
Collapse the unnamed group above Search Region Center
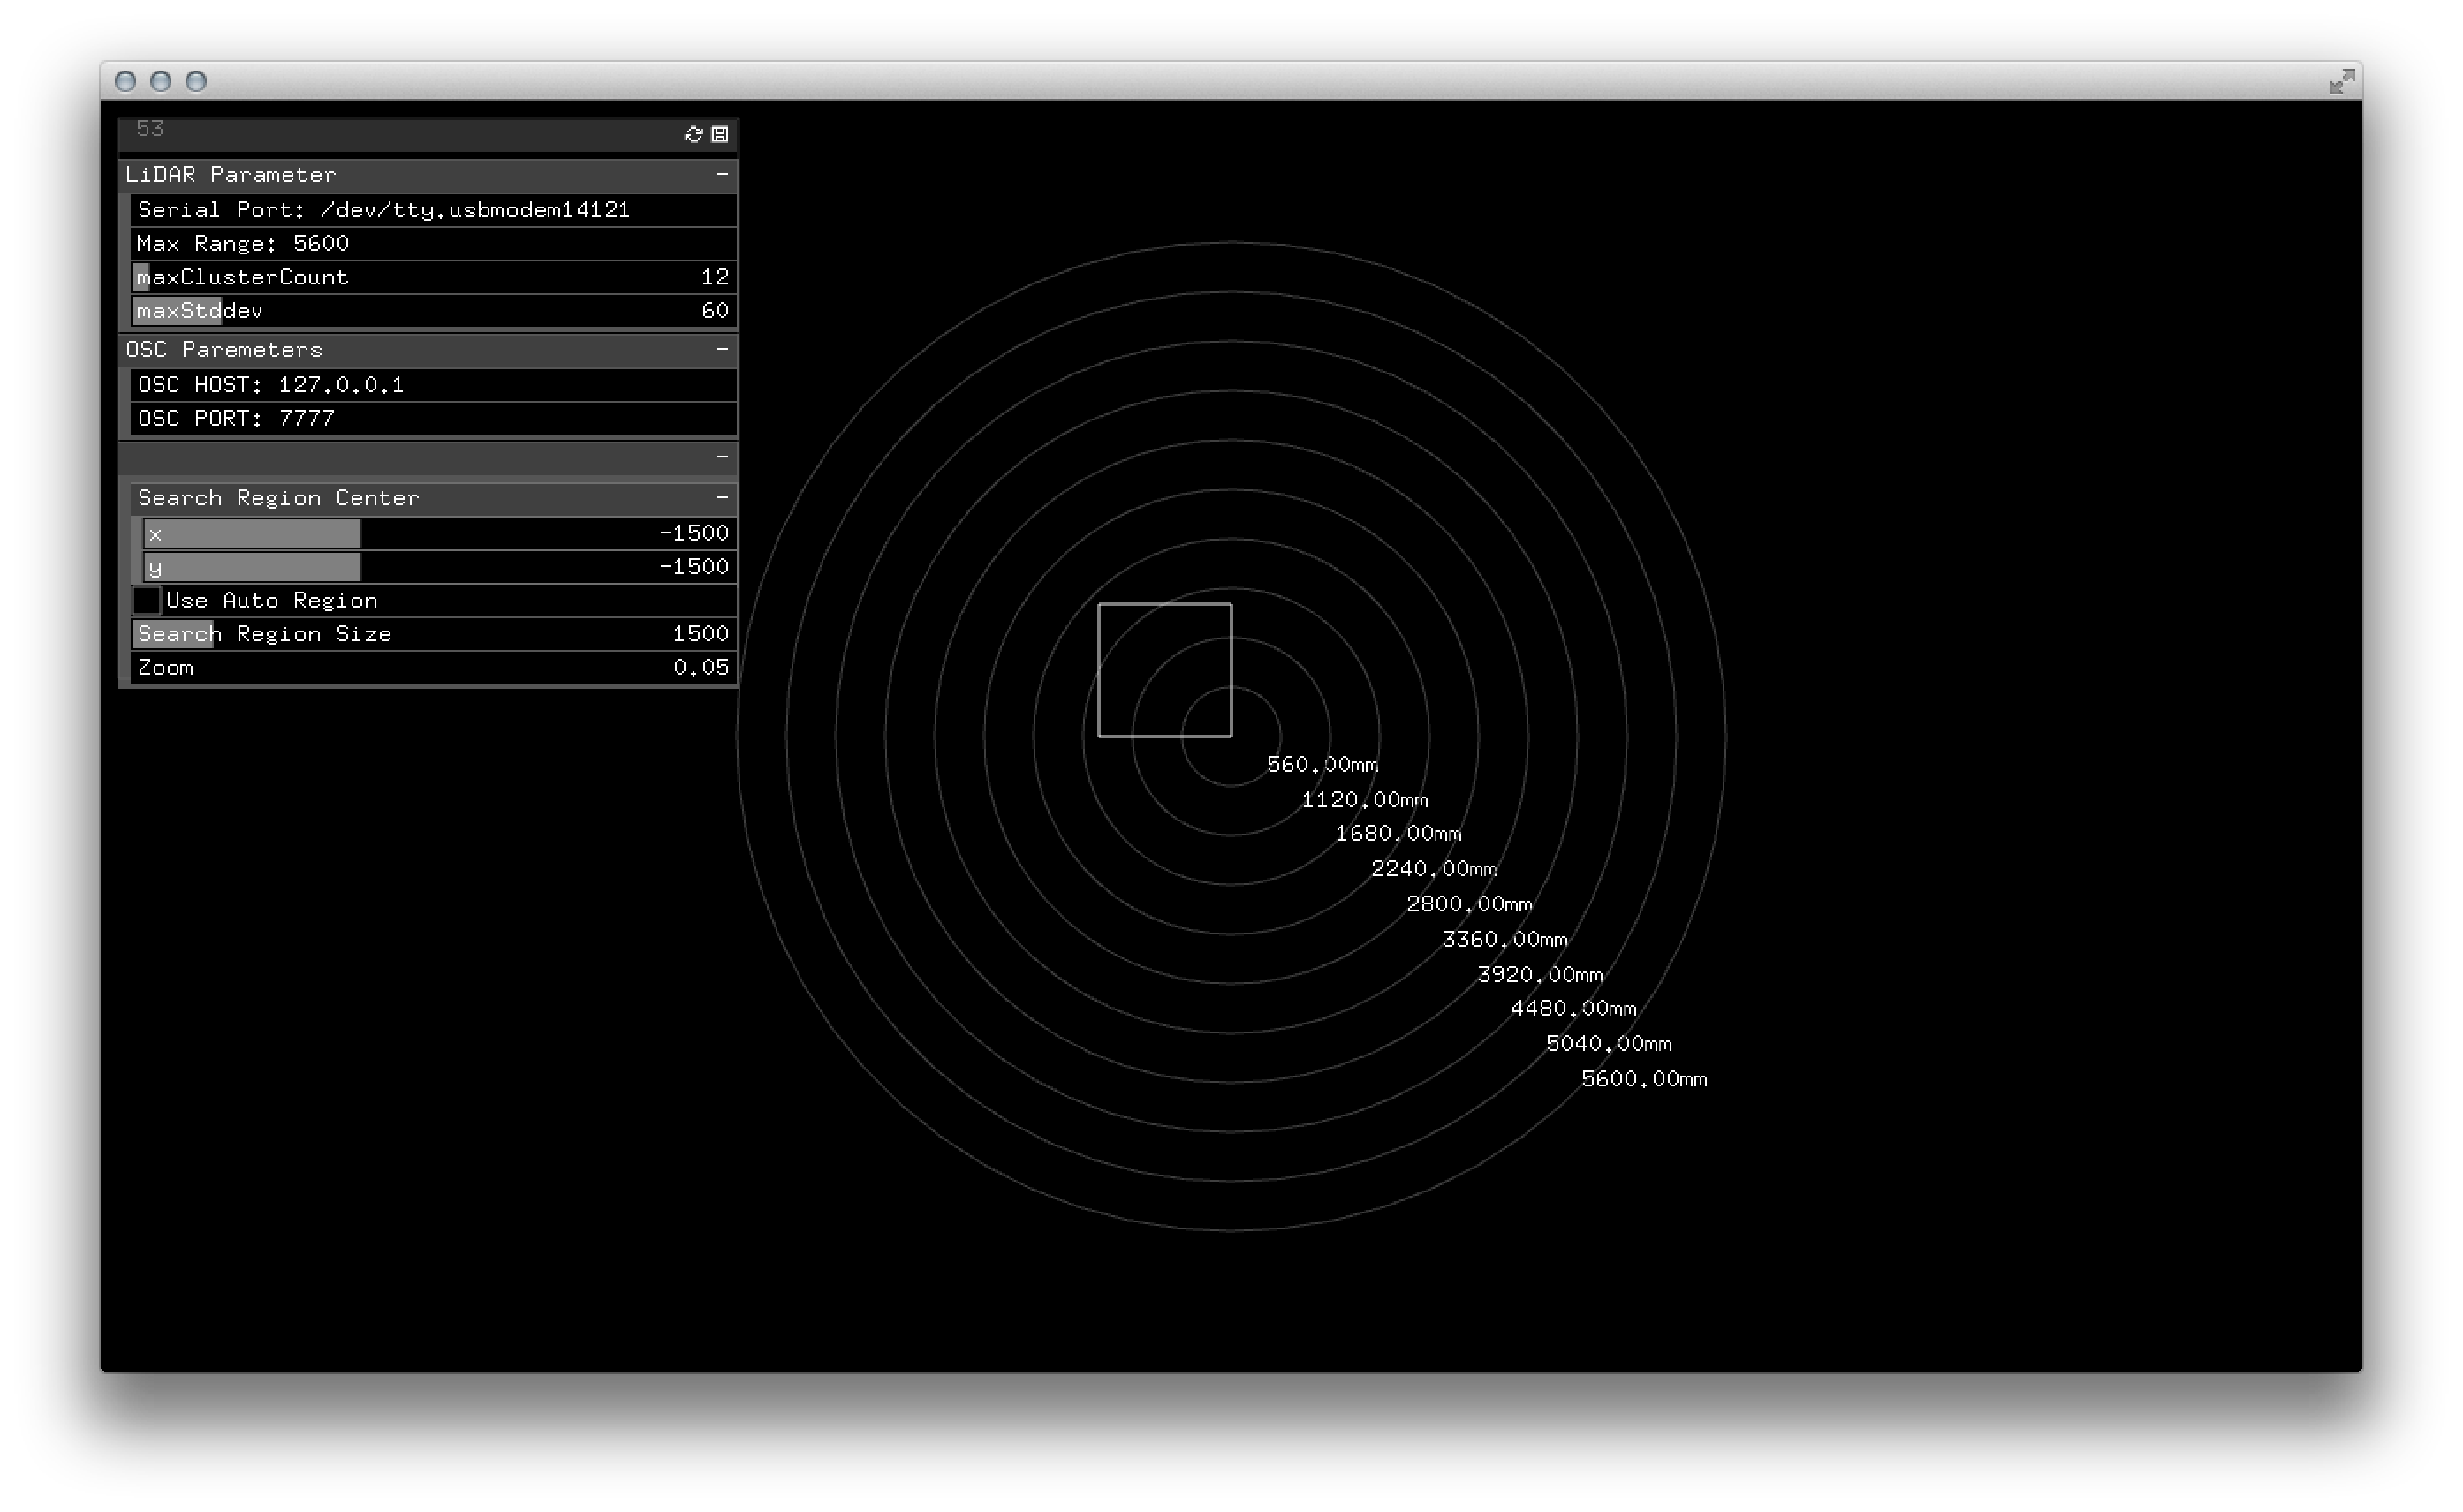[x=722, y=458]
